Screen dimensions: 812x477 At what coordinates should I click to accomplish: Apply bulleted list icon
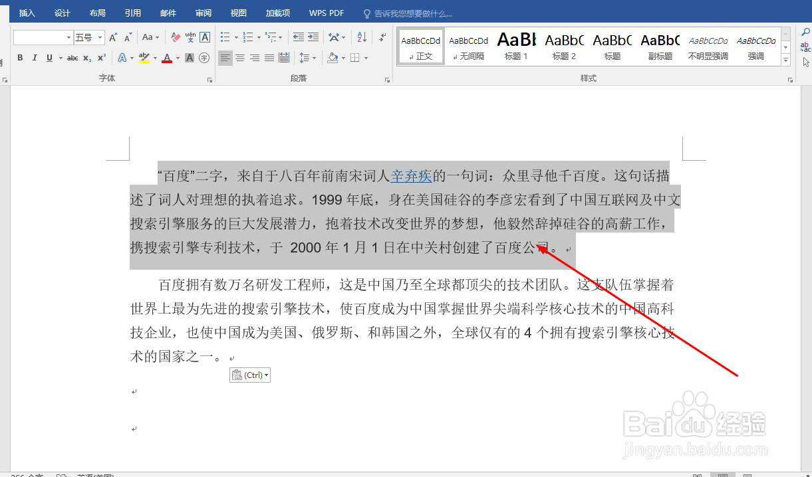click(225, 37)
